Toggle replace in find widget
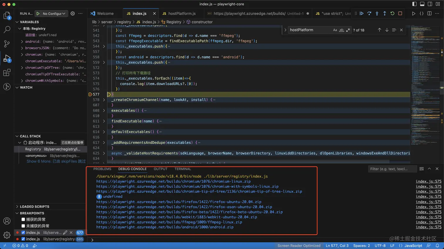Viewport: 444px width, 249px height. (285, 30)
